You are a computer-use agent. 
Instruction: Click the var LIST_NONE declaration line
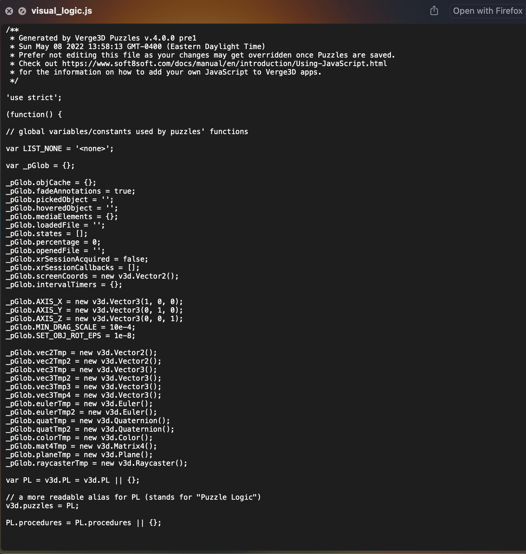[60, 148]
